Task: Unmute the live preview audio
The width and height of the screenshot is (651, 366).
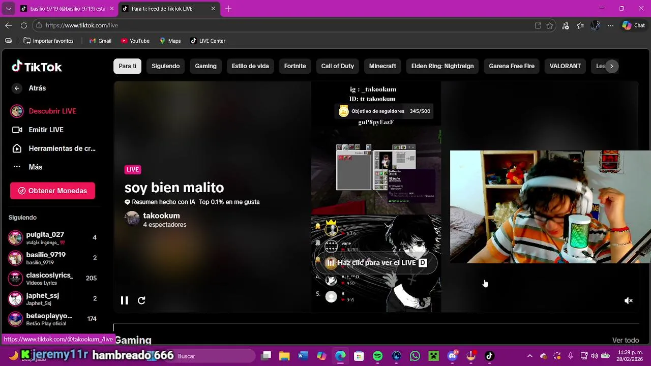Action: coord(629,300)
